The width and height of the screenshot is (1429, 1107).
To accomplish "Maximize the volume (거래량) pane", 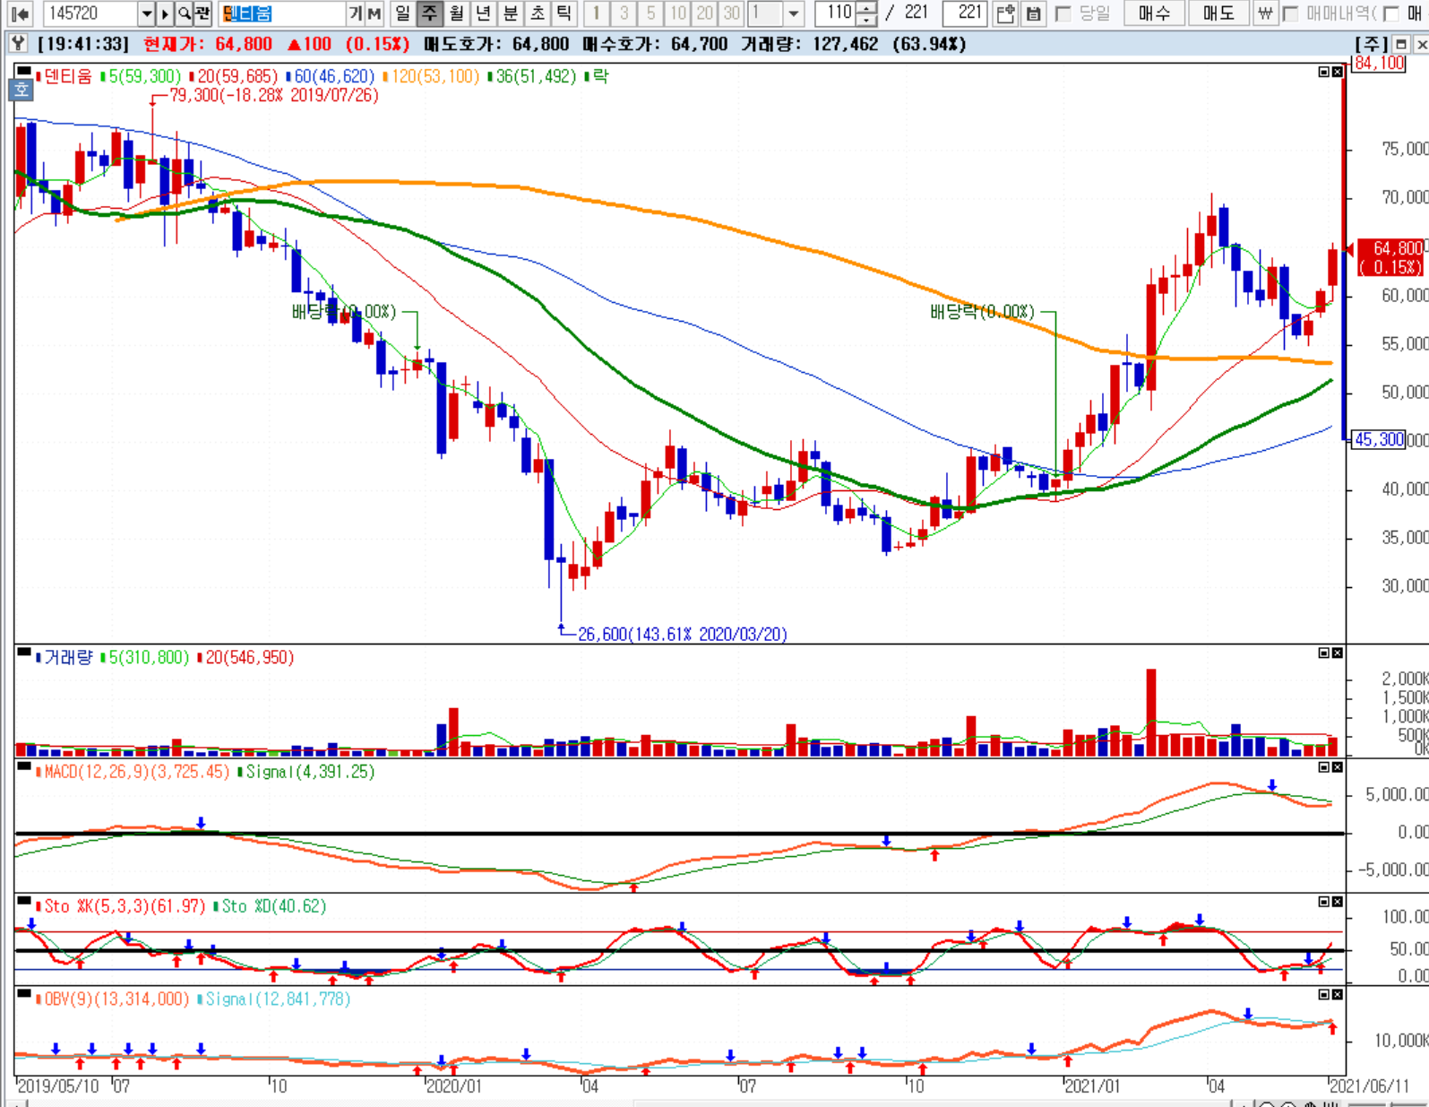I will tap(1324, 653).
